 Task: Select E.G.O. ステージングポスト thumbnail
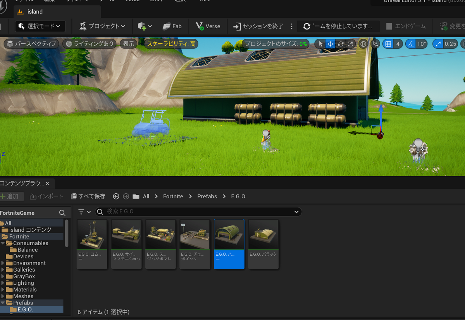160,244
